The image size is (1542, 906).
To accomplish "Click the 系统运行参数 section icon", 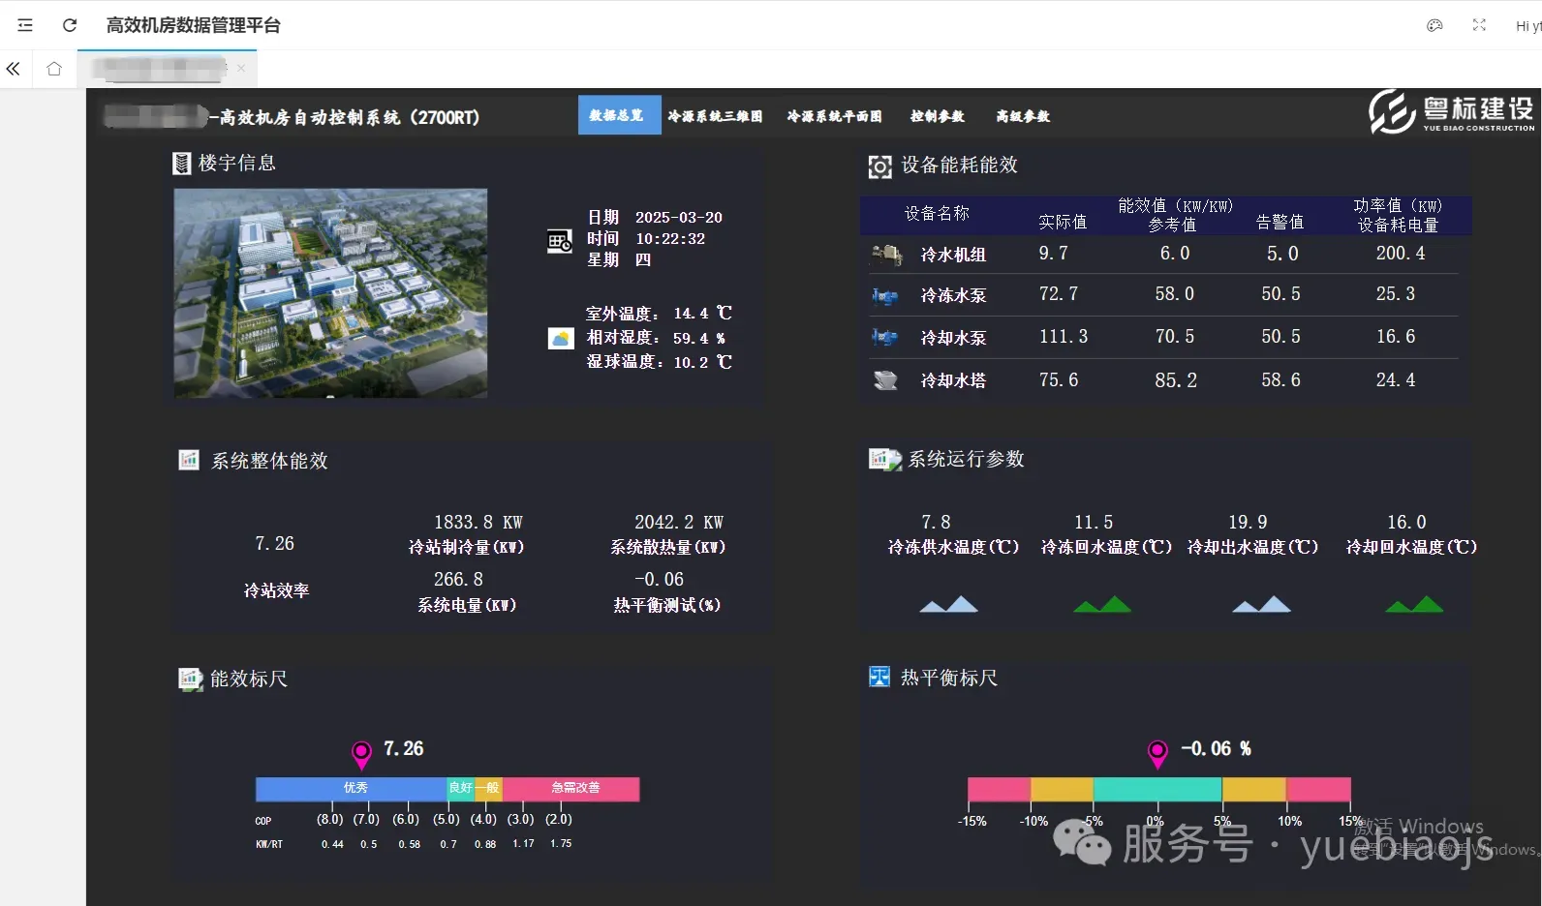I will pyautogui.click(x=884, y=459).
